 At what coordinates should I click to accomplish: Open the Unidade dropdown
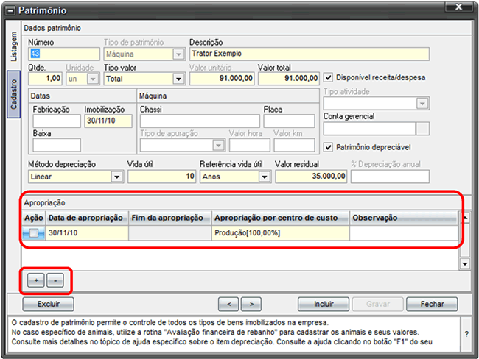[x=93, y=79]
